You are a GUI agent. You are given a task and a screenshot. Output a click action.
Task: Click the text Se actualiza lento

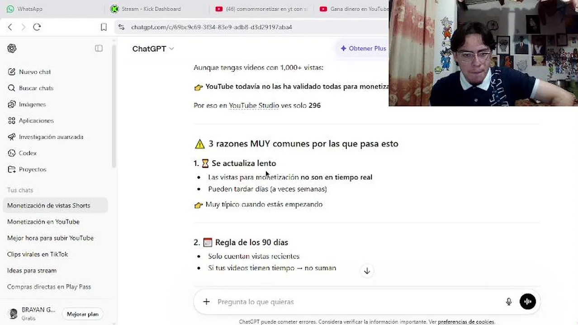pyautogui.click(x=244, y=163)
